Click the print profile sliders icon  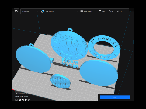(82, 11)
